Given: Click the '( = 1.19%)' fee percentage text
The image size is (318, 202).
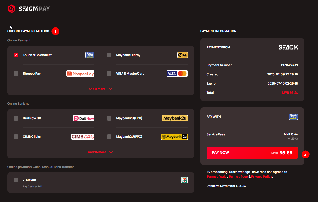Looking at the screenshot, I should point(292,139).
